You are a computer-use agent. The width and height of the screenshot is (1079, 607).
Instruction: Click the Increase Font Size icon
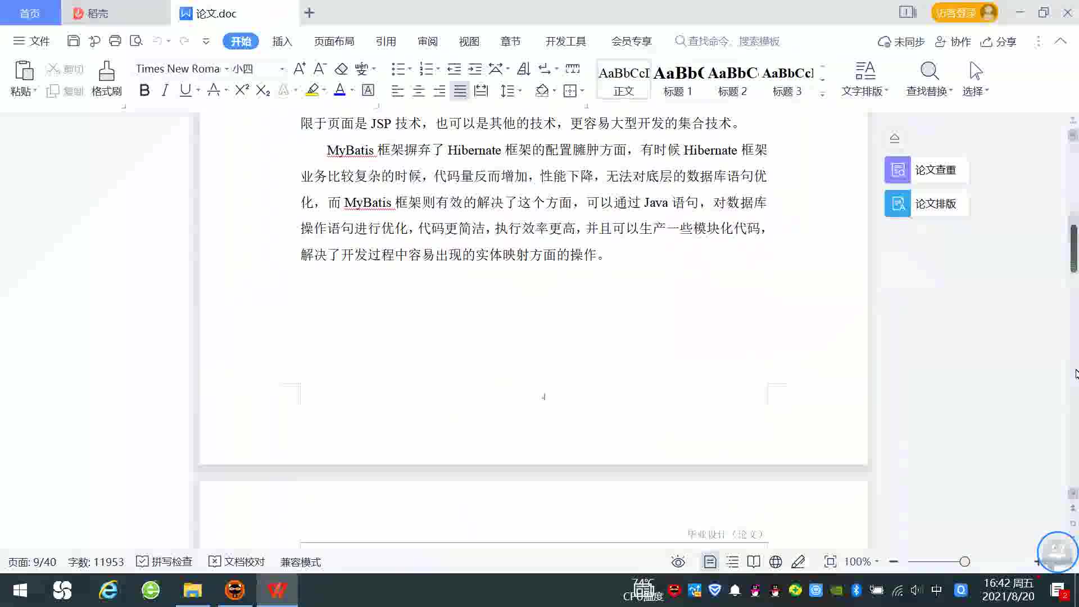[x=300, y=69]
